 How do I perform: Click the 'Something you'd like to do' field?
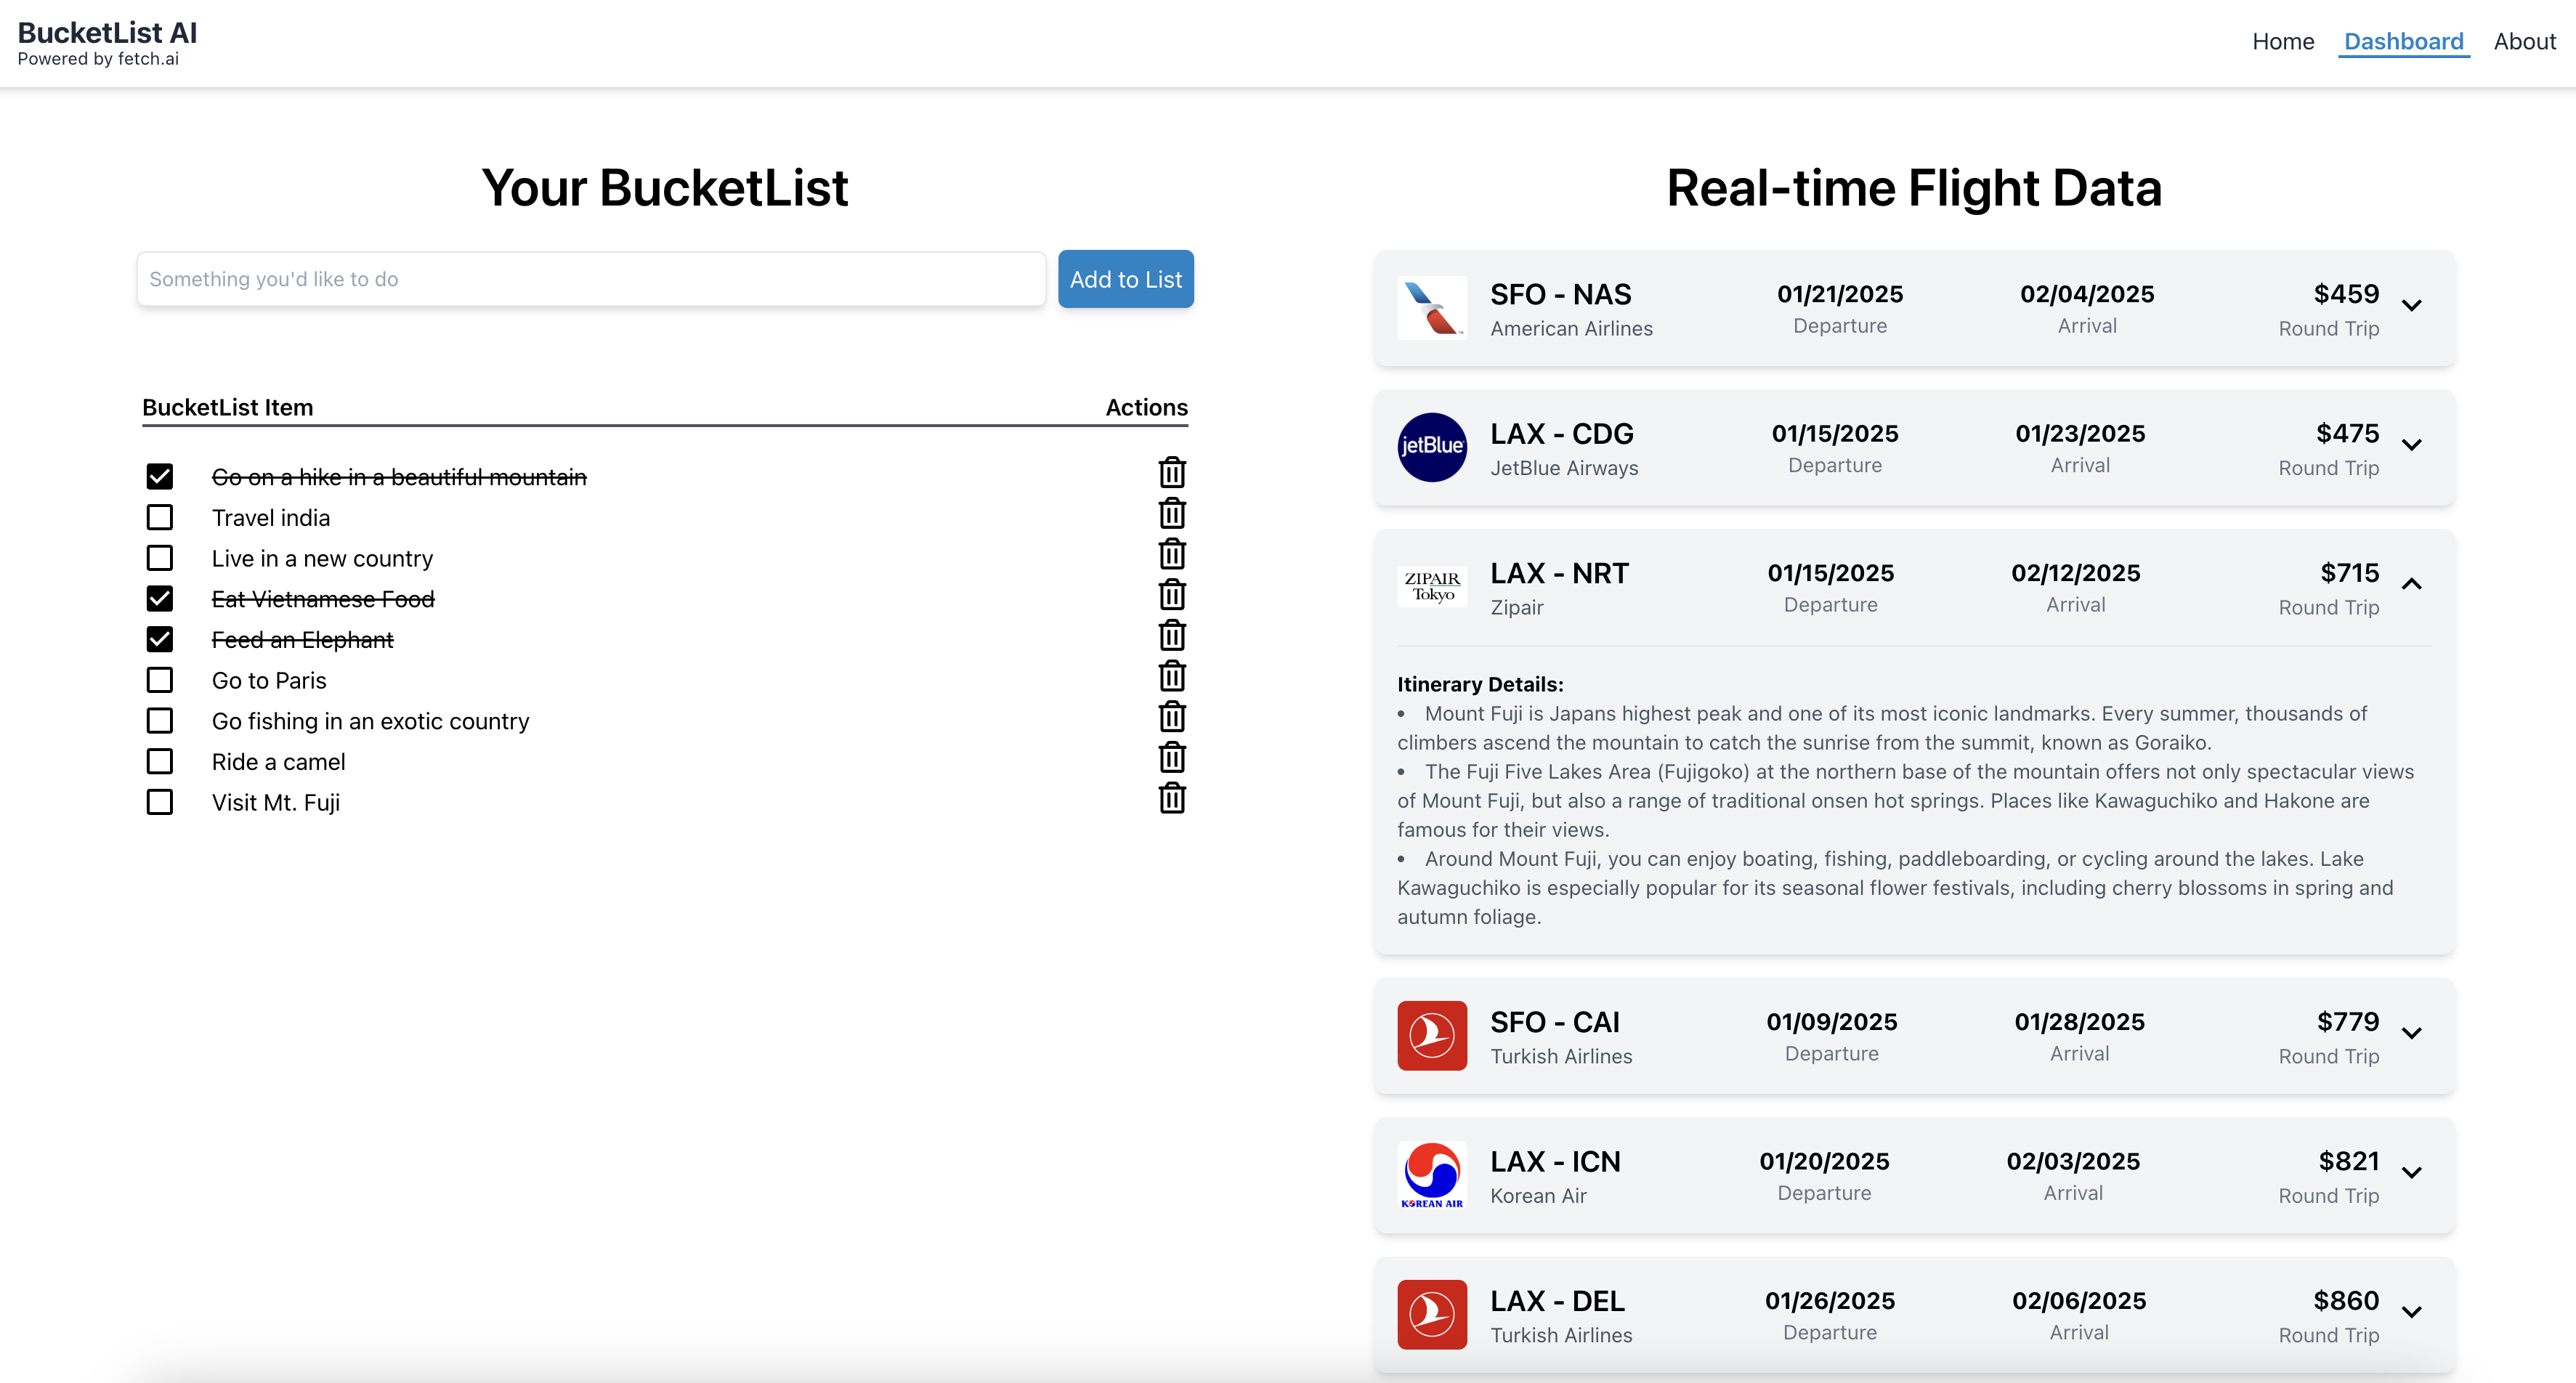click(x=591, y=279)
